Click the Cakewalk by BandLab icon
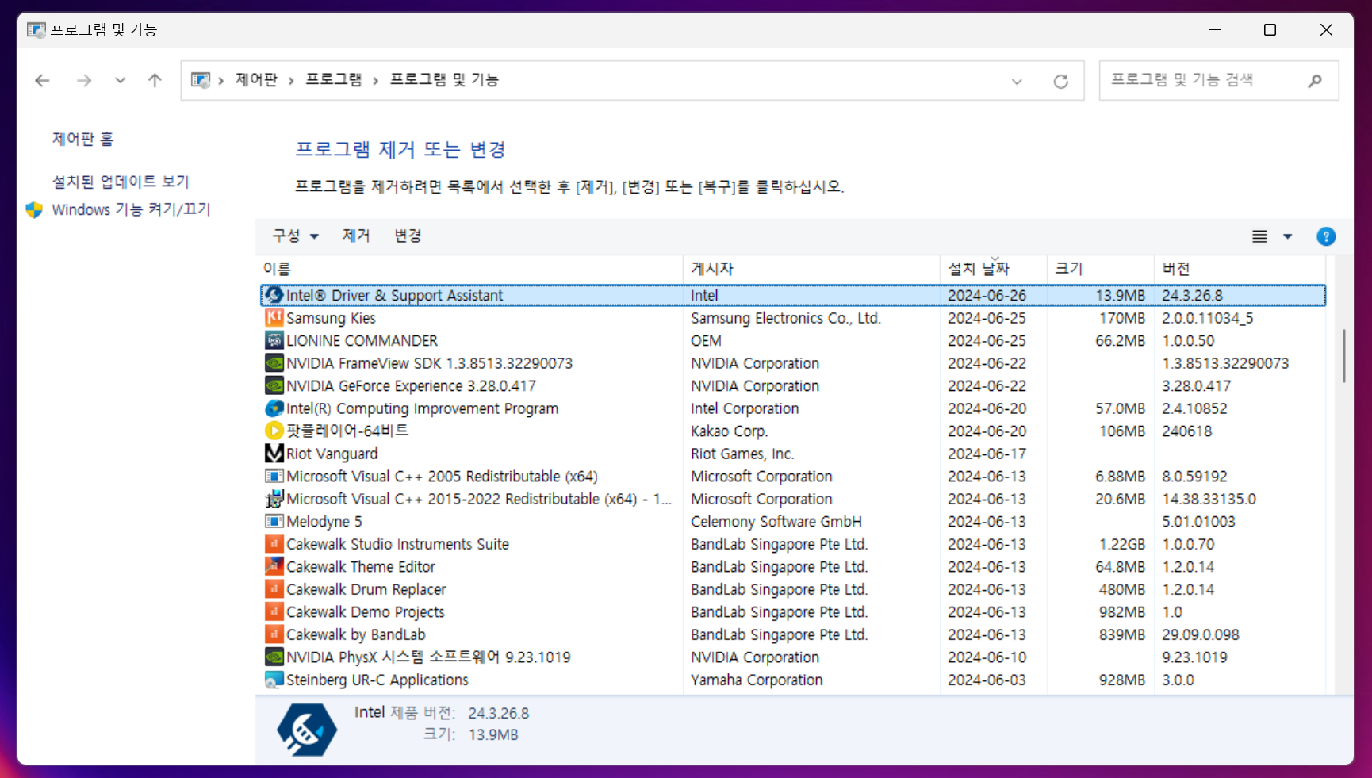 [274, 634]
